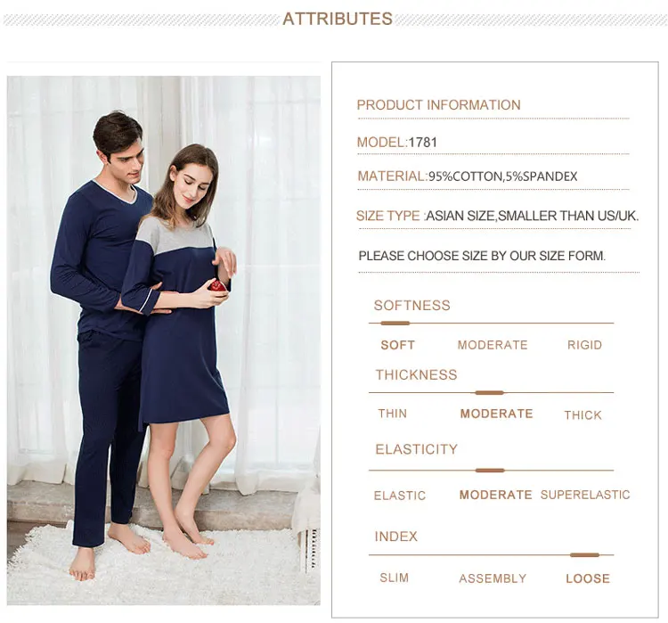Click the PRODUCT INFORMATION heading

[438, 105]
